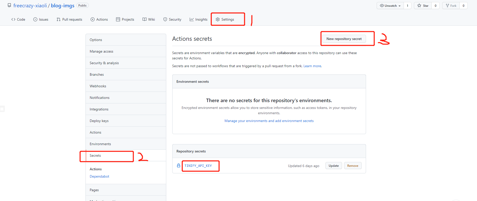
Task: Open Manage your environments link
Action: (x=269, y=121)
